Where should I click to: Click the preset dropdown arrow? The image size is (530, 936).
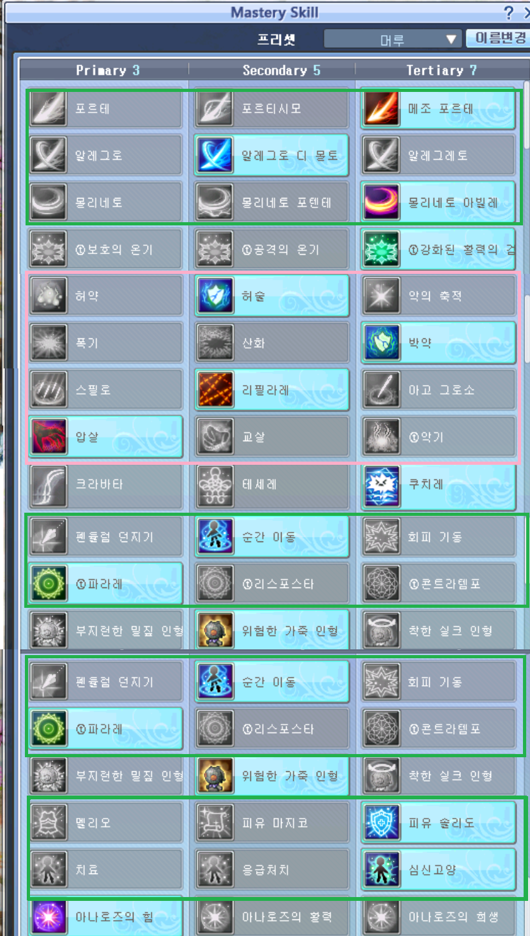tap(451, 39)
